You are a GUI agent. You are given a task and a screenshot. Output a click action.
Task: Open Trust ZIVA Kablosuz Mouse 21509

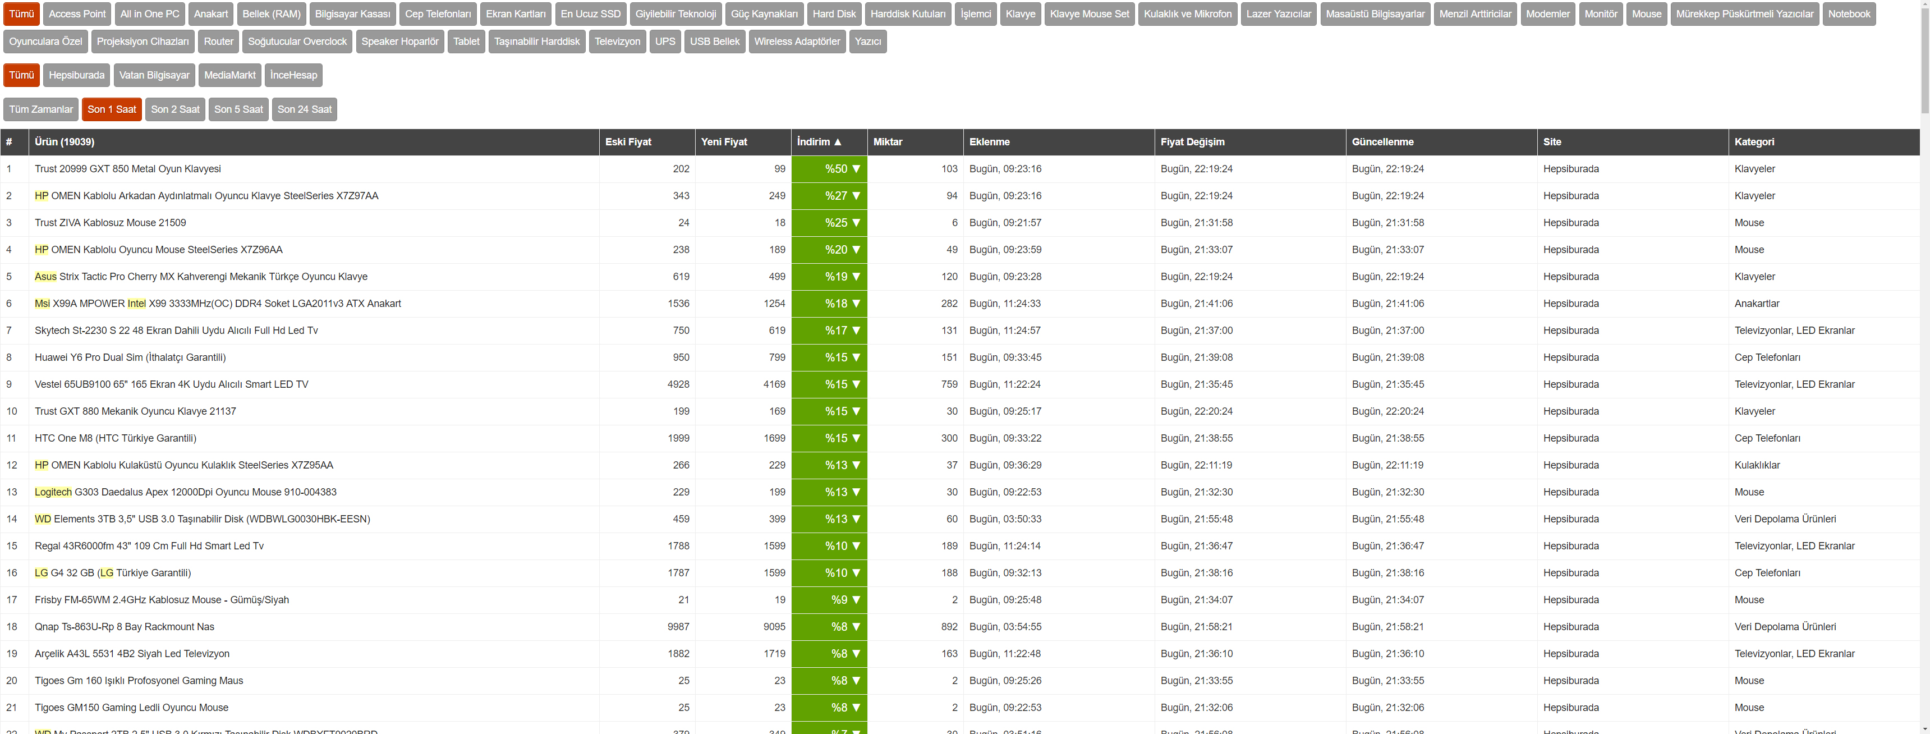[110, 223]
